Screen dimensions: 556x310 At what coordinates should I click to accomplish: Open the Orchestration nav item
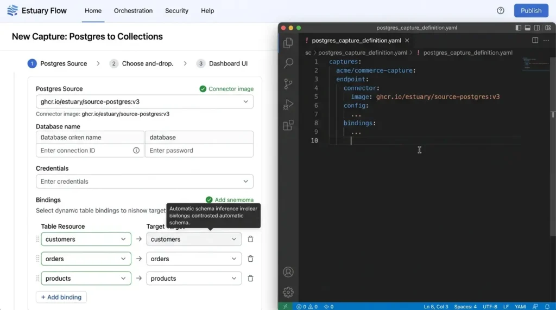coord(134,11)
